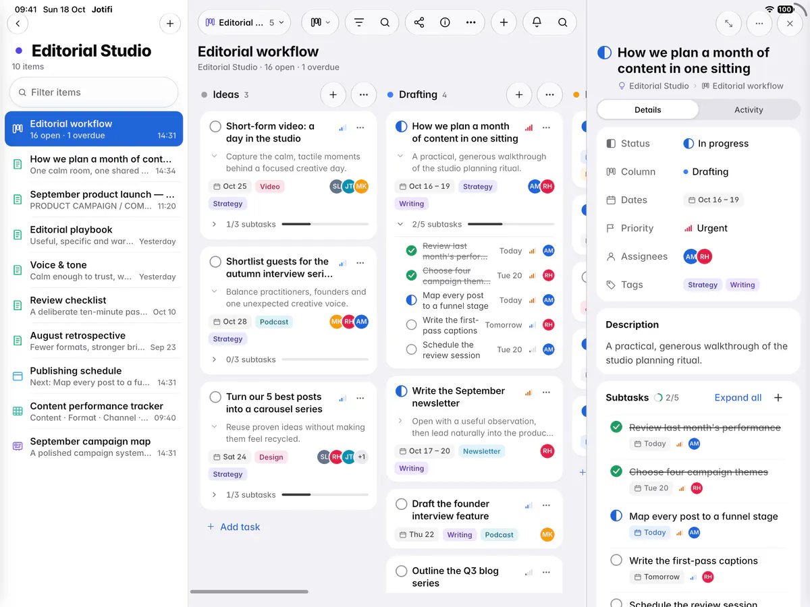The height and width of the screenshot is (607, 810).
Task: Collapse the 2/5 subtasks list on drafting card
Action: click(x=400, y=224)
